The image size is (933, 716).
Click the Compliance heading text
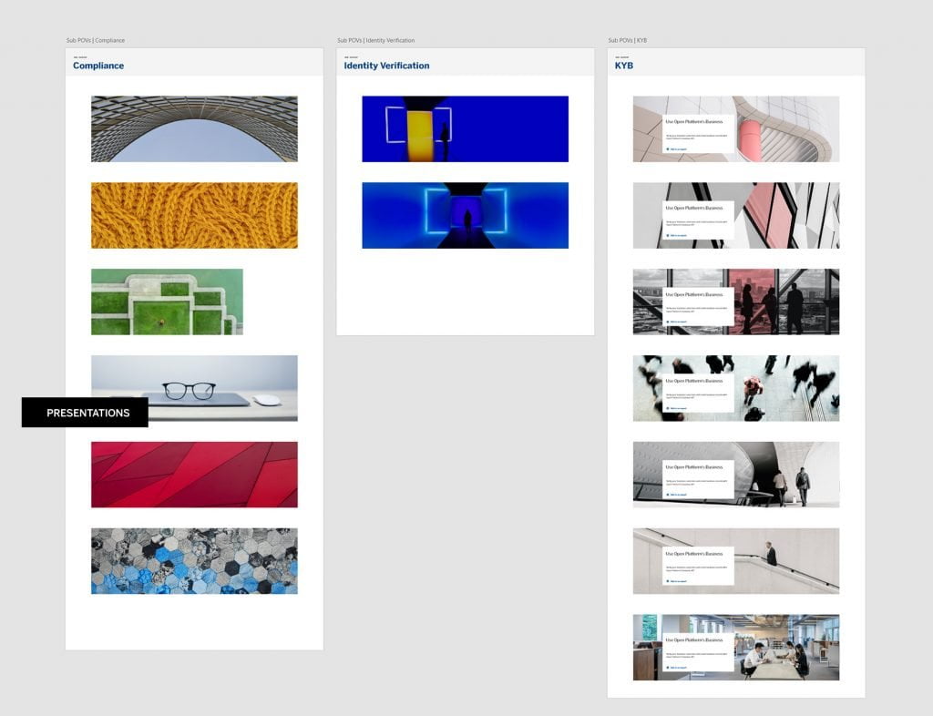point(98,66)
